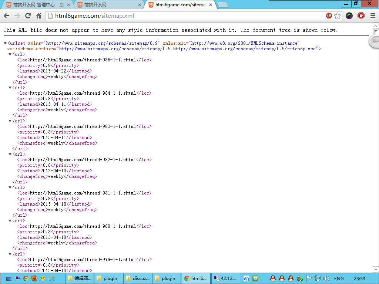Reload the sitemap.xml page
The width and height of the screenshot is (379, 284).
[x=28, y=16]
